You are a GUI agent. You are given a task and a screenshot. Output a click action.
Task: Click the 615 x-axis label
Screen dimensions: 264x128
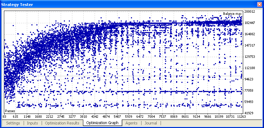pos(16,117)
